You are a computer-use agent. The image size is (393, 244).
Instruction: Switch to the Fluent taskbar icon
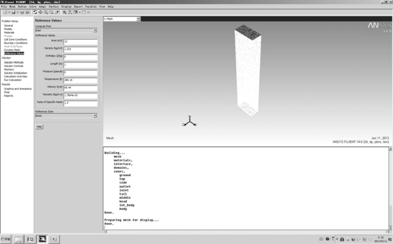(x=42, y=239)
